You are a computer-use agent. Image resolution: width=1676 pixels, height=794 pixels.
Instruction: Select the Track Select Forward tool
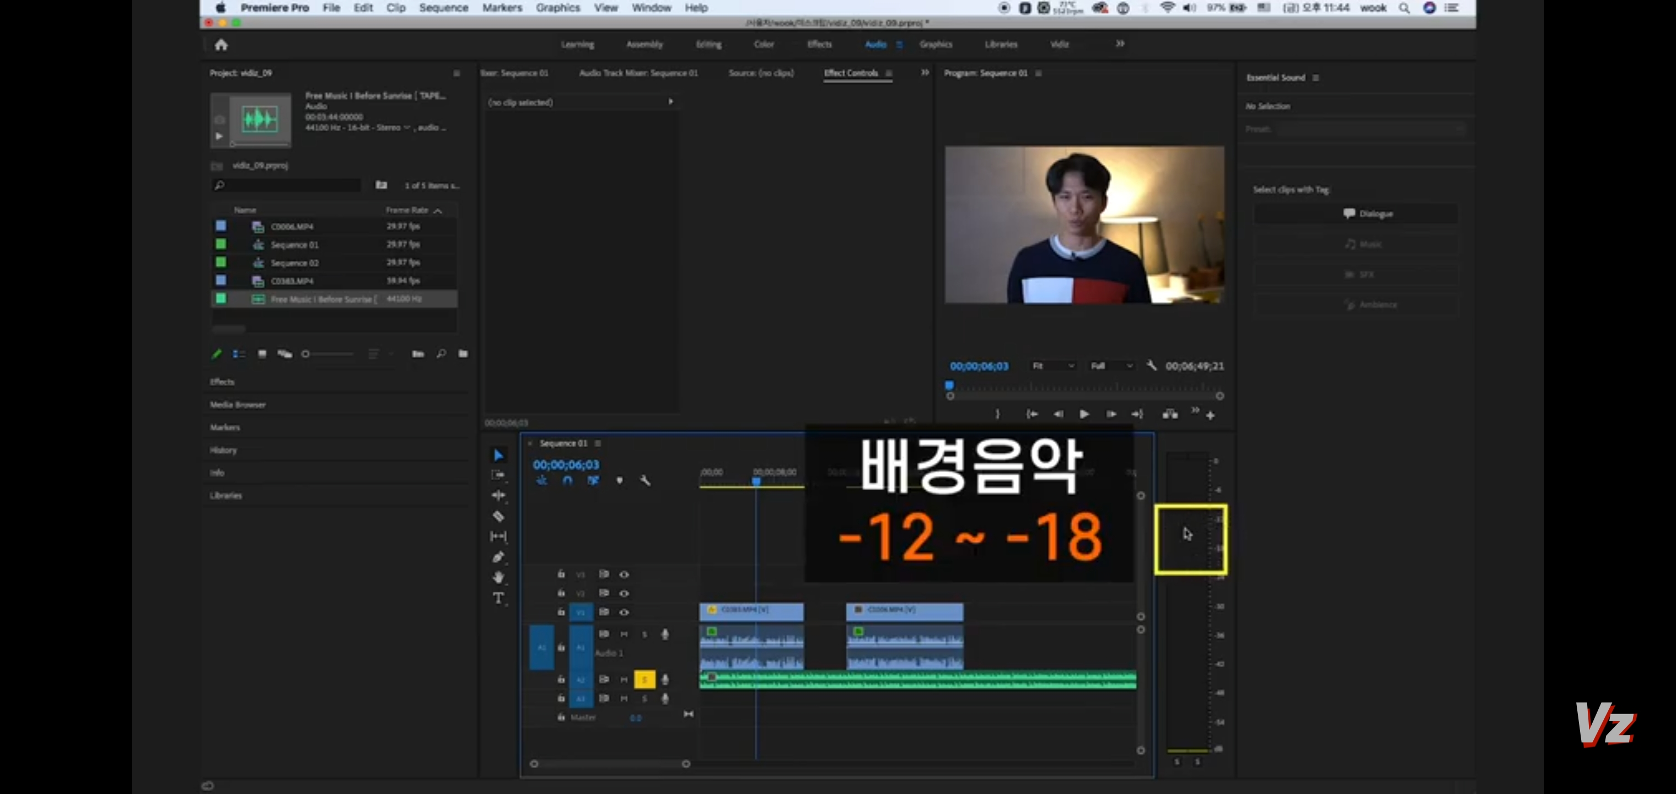(498, 475)
